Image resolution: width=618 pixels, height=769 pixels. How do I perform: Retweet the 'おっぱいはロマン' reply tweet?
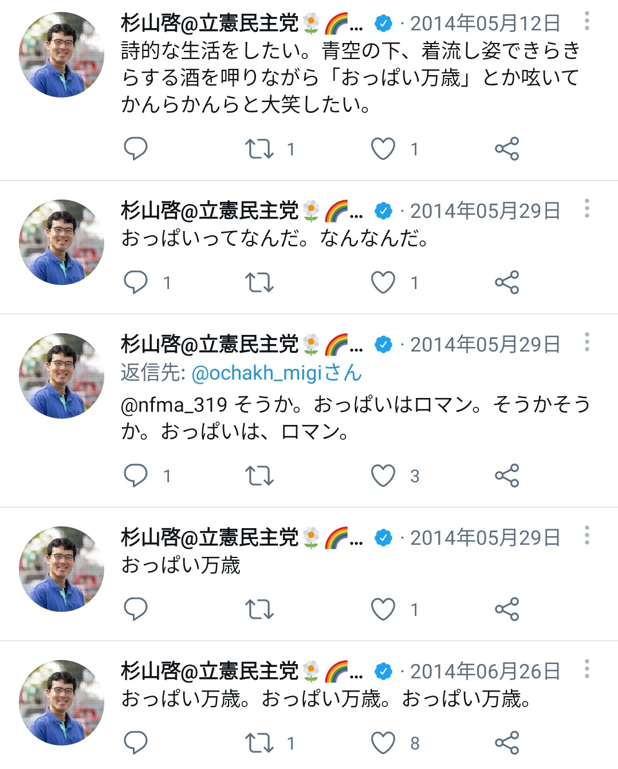[x=259, y=475]
